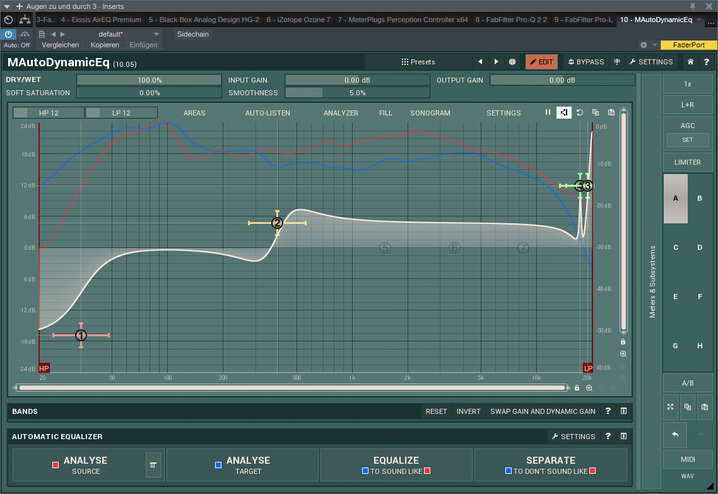This screenshot has width=718, height=494.
Task: Toggle the plugin power/activate button
Action: [9, 34]
